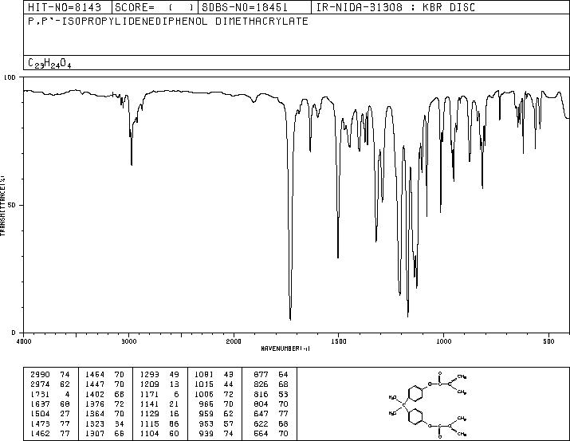The image size is (570, 441).
Task: Click the WAVENUMBER axis title
Action: 285,348
